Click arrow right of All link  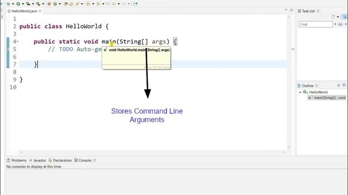click(346, 24)
